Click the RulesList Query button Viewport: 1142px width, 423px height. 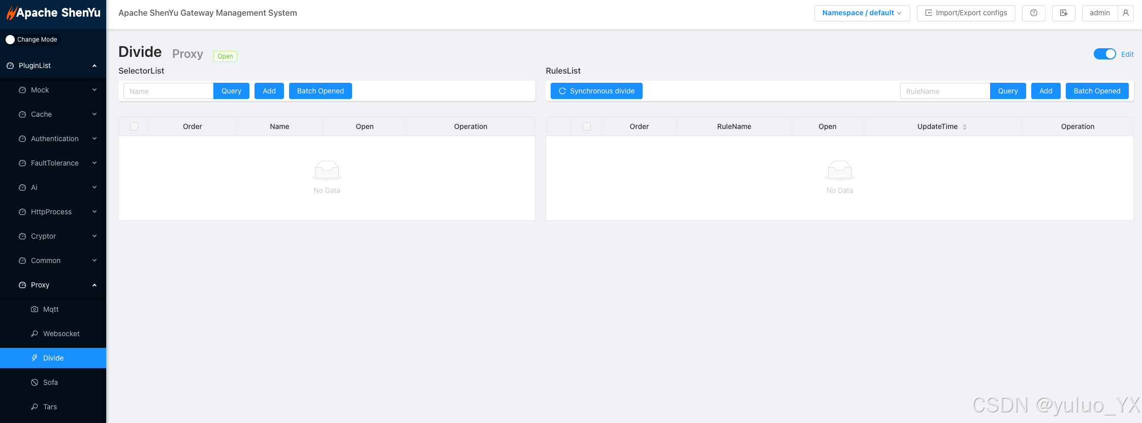click(1008, 91)
